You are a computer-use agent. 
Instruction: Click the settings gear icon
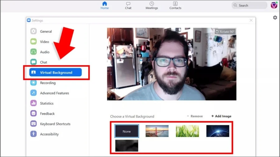click(x=275, y=17)
